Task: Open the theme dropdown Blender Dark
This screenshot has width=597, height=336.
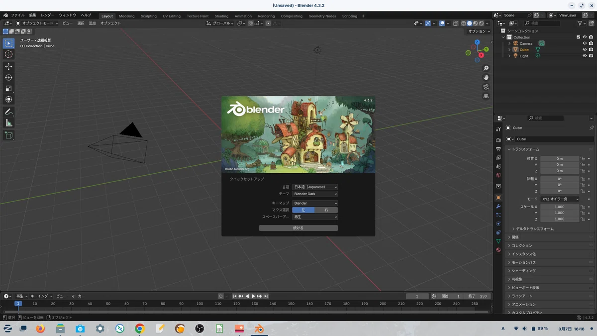Action: click(x=315, y=194)
